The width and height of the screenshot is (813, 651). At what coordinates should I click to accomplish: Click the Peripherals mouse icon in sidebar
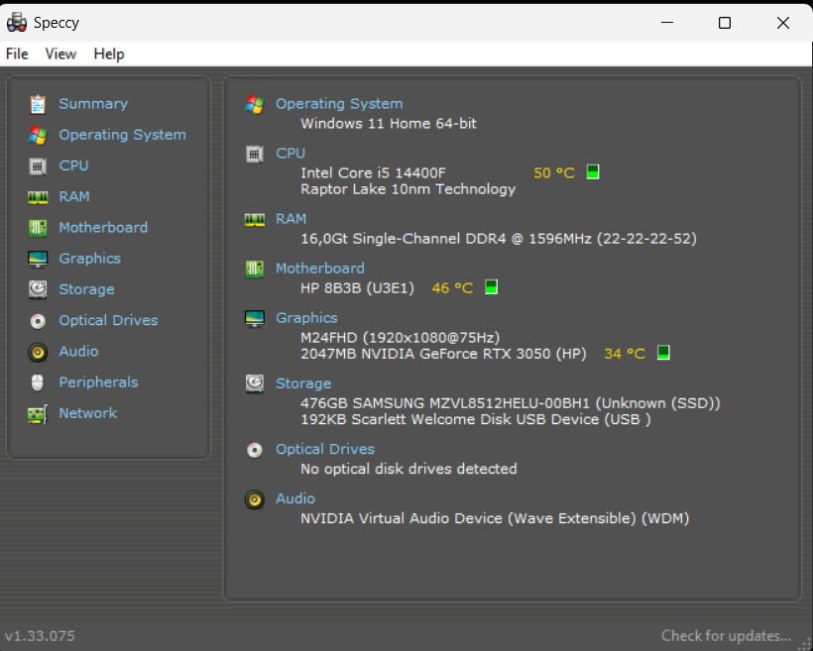38,382
